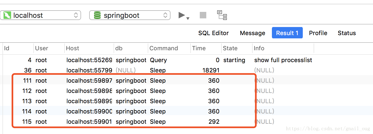Click the Command column header
This screenshot has height=134, width=373.
(x=169, y=48)
